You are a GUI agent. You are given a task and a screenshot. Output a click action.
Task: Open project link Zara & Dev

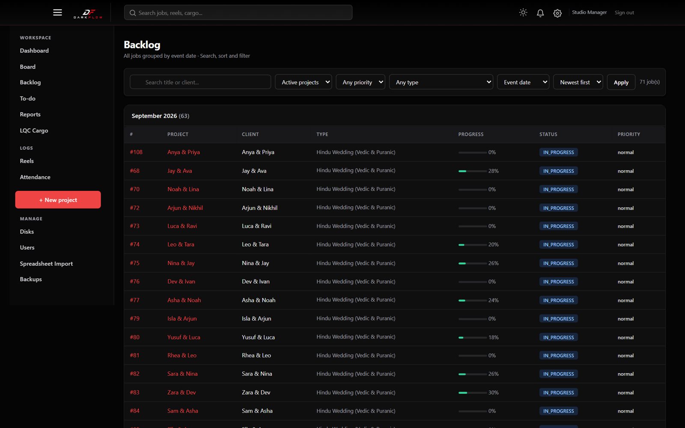[x=182, y=392]
